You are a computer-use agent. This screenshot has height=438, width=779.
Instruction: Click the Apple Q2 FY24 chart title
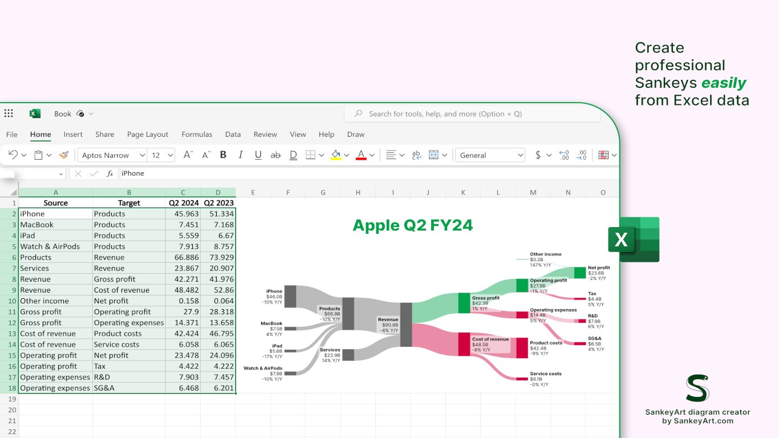click(413, 225)
